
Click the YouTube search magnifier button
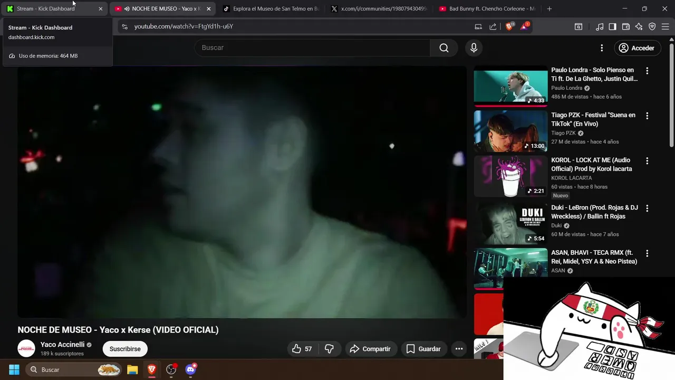click(x=444, y=48)
